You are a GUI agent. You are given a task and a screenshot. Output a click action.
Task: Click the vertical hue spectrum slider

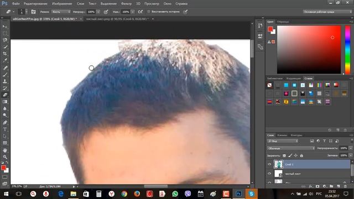[348, 50]
